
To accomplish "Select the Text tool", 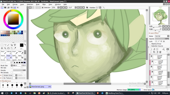I will 15,45.
